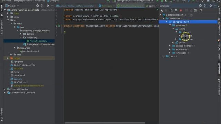Screen dimensions: 221x124
Task: Click the red stop/disconnect icon
Action: pyautogui.click(x=181, y=11)
